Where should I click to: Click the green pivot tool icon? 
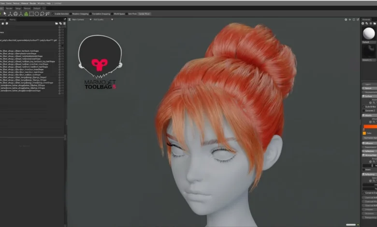pos(26,14)
